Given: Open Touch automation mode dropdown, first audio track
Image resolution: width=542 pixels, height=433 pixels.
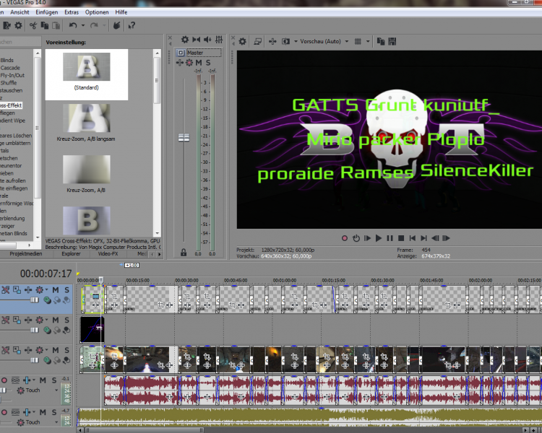Looking at the screenshot, I should 56,390.
